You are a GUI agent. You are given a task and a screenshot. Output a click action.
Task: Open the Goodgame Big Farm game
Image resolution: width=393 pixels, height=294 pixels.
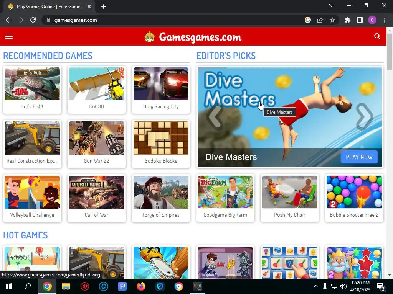225,198
